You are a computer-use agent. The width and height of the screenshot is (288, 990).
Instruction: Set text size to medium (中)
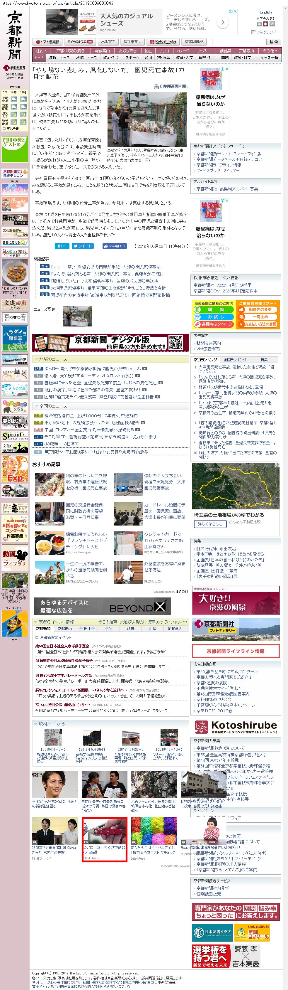click(x=265, y=24)
